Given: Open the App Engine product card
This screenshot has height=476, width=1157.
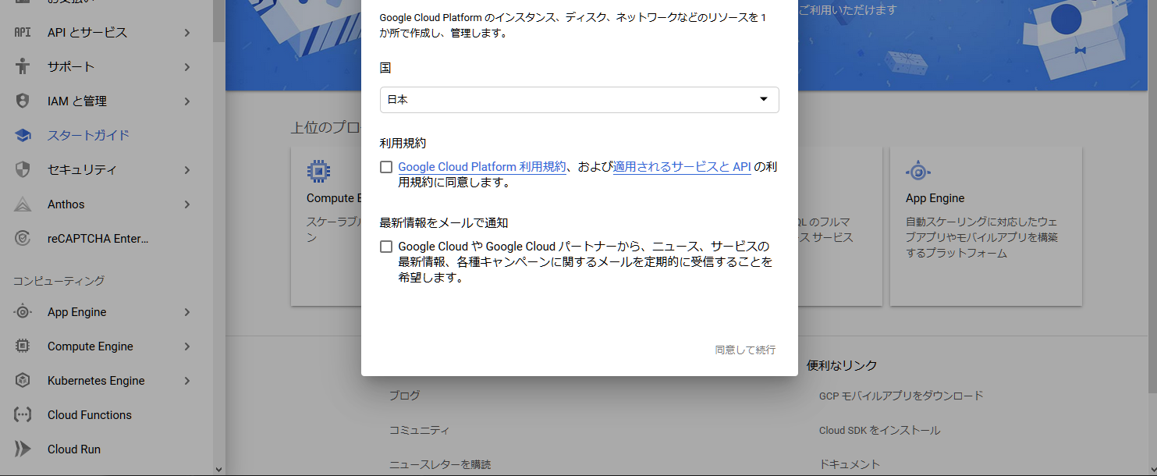Looking at the screenshot, I should (986, 226).
